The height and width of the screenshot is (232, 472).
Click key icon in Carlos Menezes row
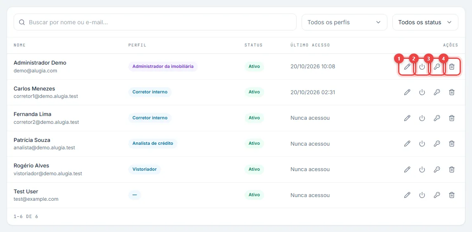(437, 92)
